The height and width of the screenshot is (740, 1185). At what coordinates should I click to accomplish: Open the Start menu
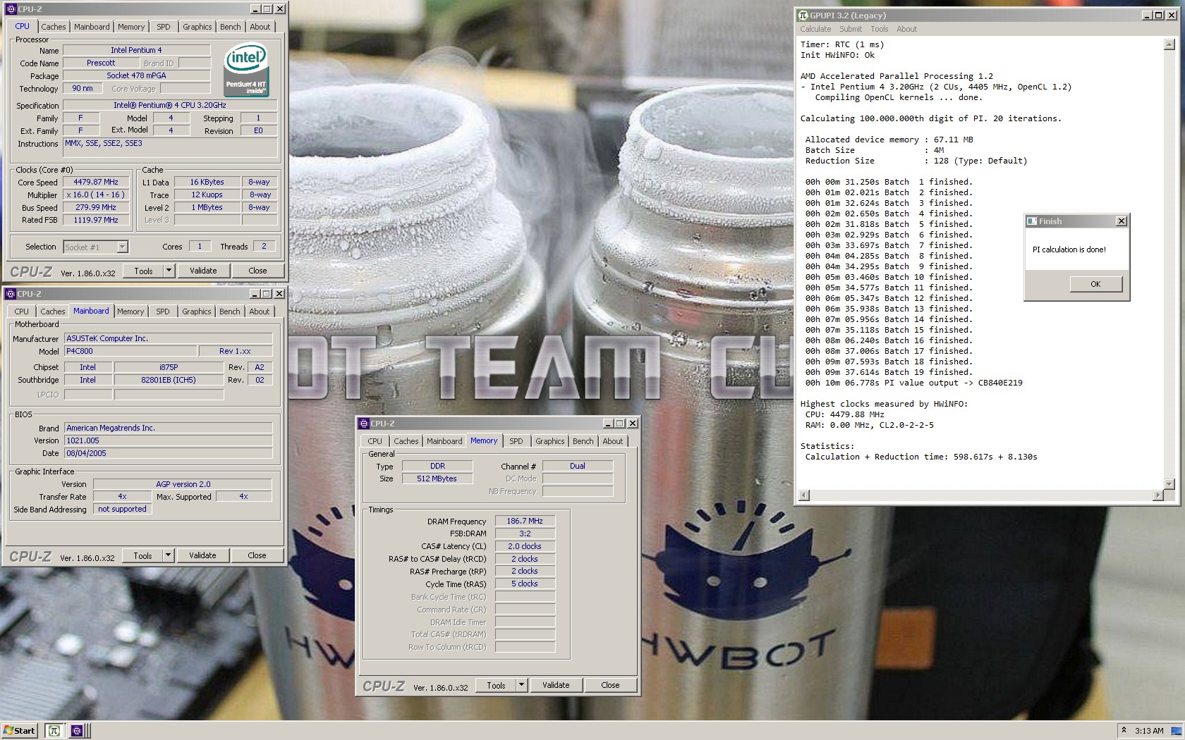tap(20, 731)
